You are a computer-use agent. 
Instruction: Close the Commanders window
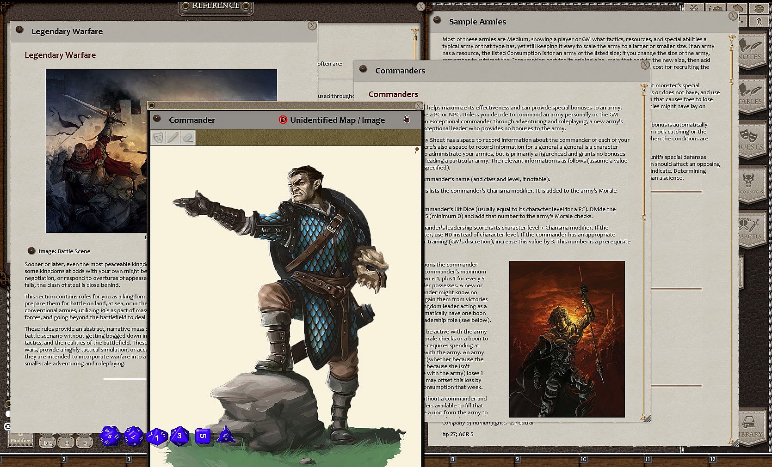click(645, 65)
